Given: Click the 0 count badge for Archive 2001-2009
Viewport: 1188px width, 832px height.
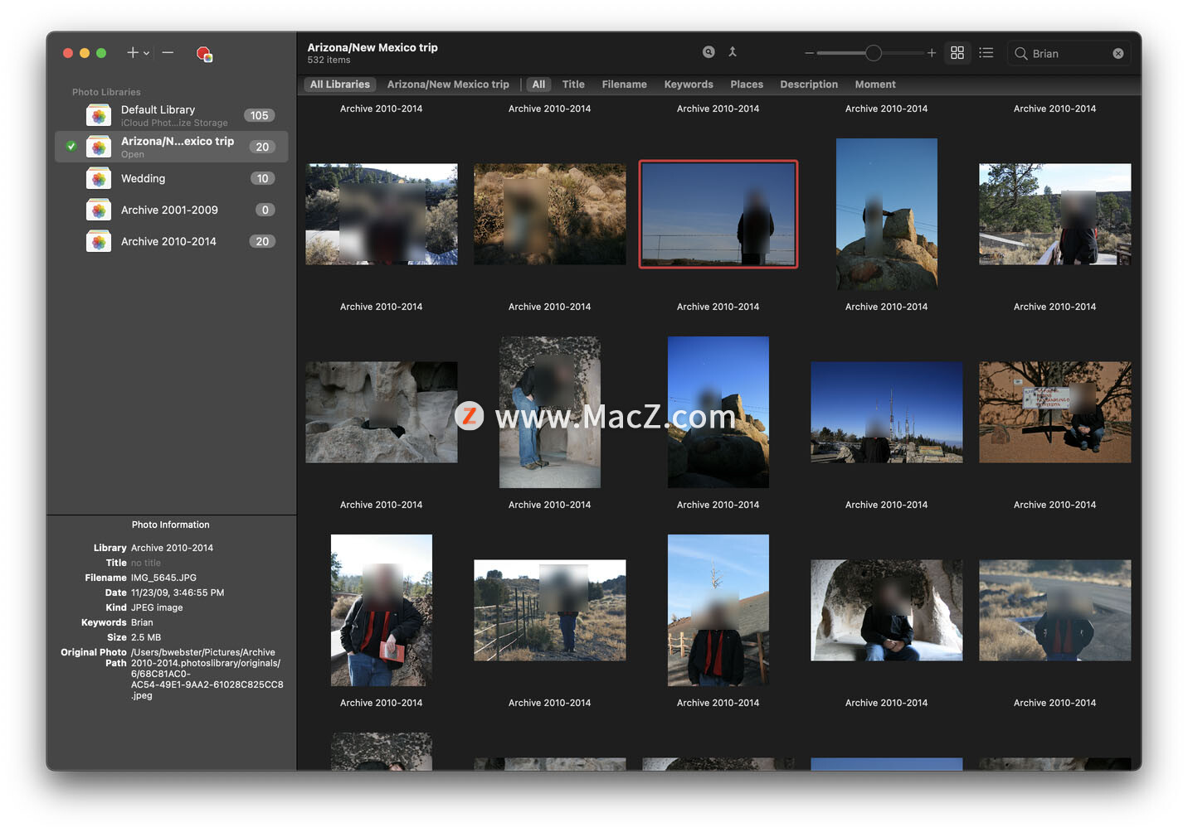Looking at the screenshot, I should [265, 210].
